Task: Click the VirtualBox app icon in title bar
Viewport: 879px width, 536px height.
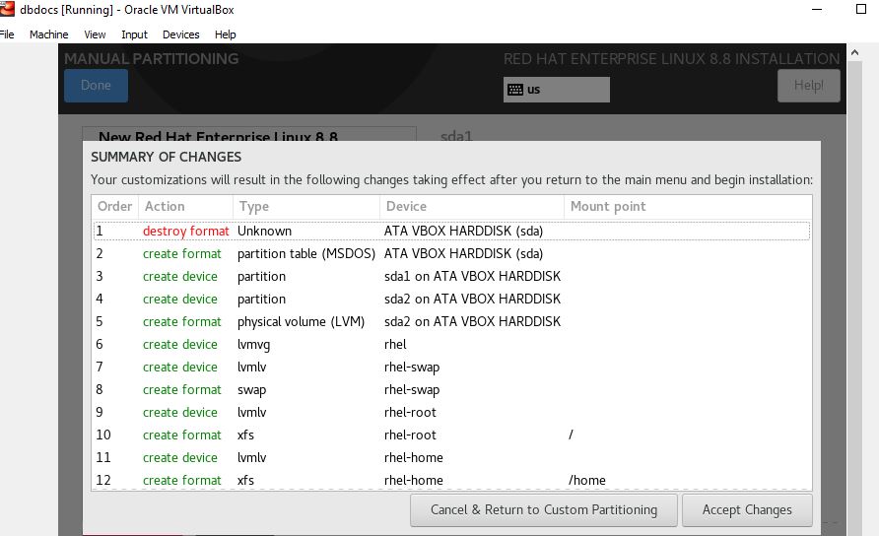Action: click(x=7, y=9)
